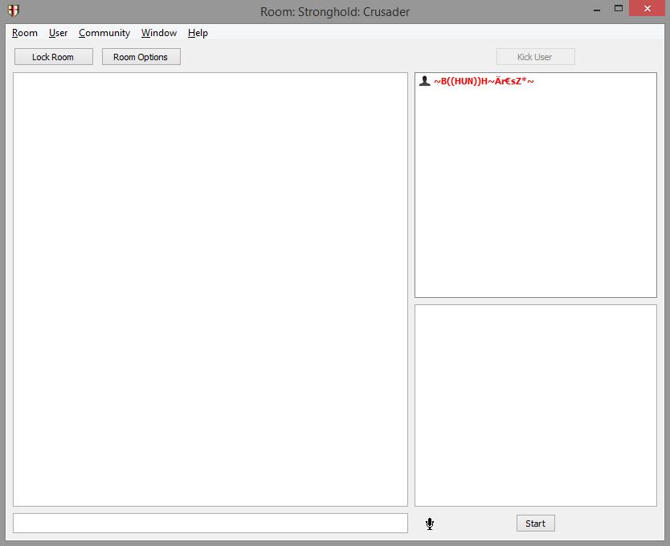Open the Room menu
Image resolution: width=670 pixels, height=546 pixels.
(x=25, y=33)
